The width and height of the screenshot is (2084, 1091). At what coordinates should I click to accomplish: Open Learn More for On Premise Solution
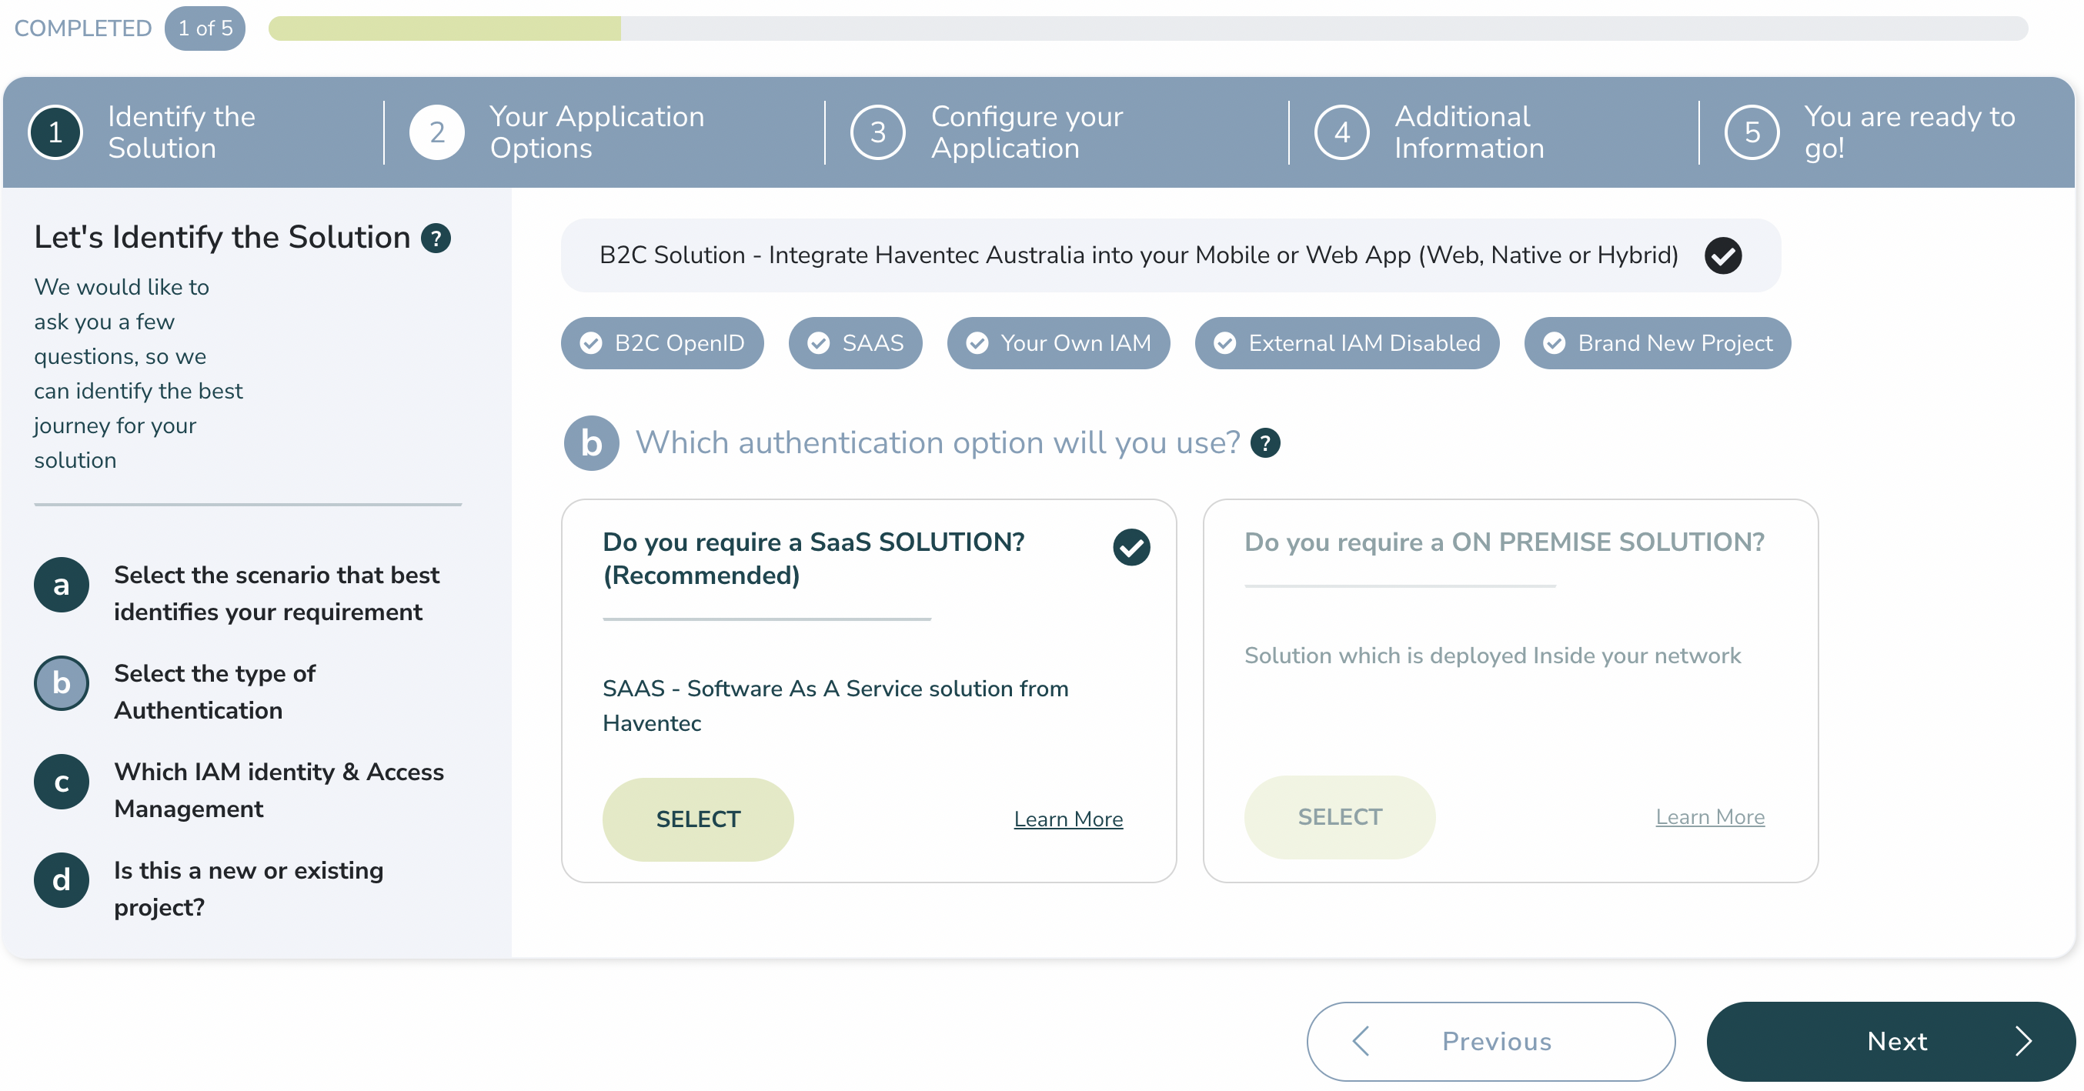point(1709,817)
